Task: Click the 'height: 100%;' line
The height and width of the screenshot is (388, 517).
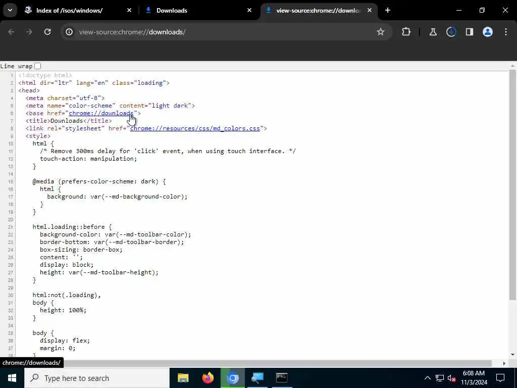Action: (63, 311)
